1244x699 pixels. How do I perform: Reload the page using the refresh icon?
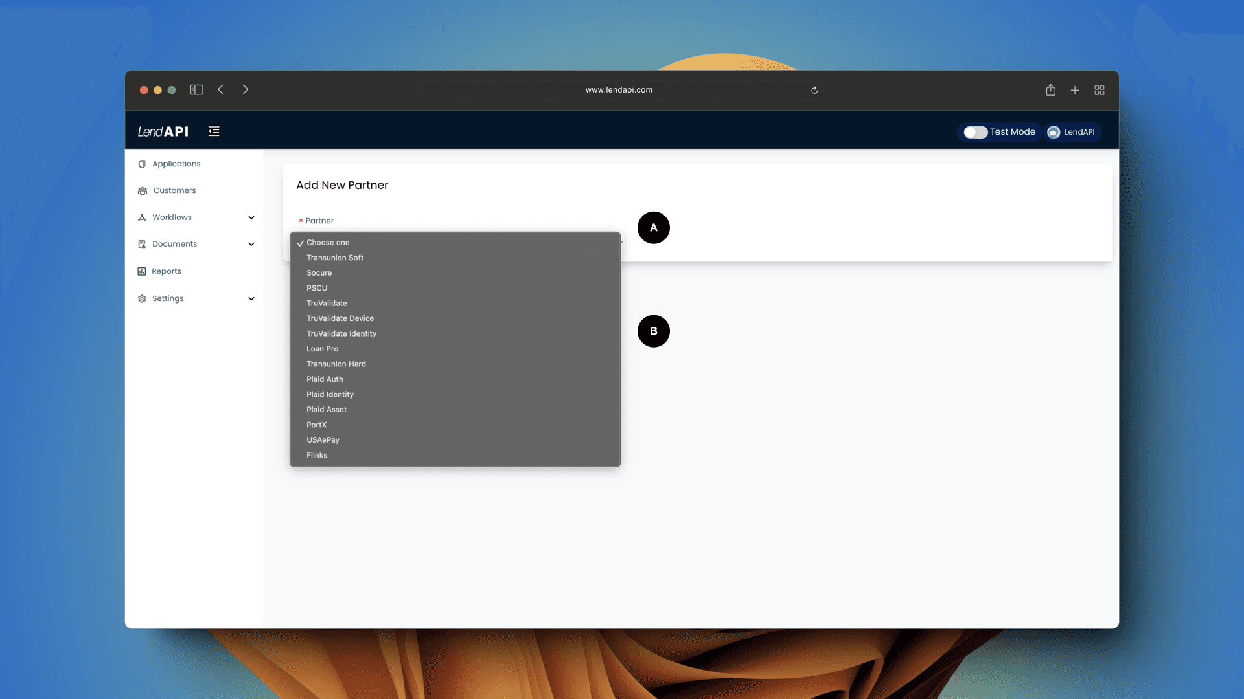814,90
